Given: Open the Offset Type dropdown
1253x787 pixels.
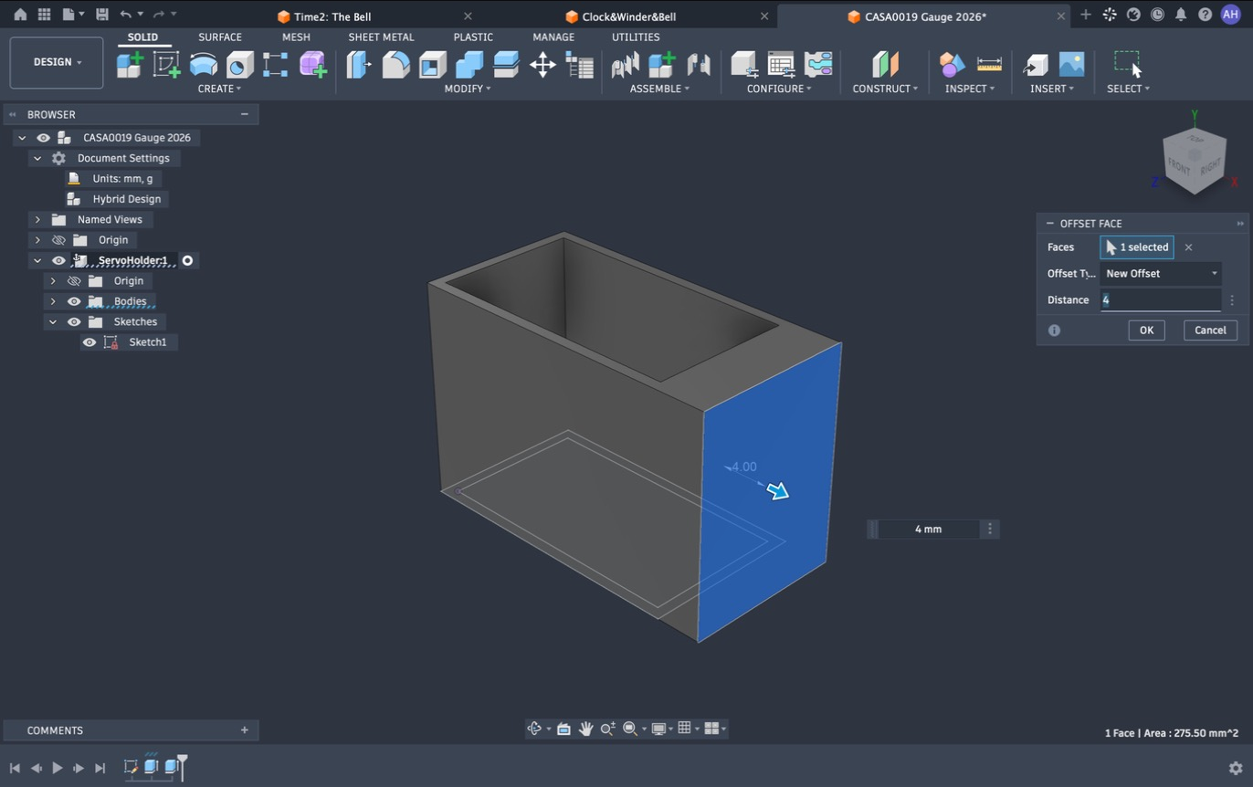Looking at the screenshot, I should [1161, 274].
